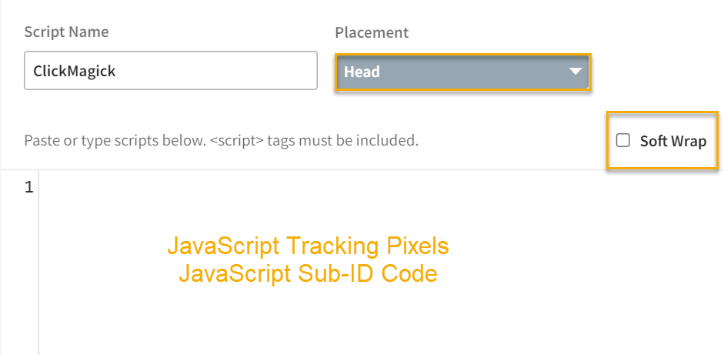Click the Placement label above the dropdown
Viewport: 724px width, 355px height.
[372, 32]
